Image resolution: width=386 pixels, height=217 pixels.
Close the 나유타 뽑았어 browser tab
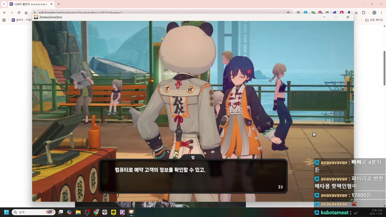pyautogui.click(x=51, y=4)
